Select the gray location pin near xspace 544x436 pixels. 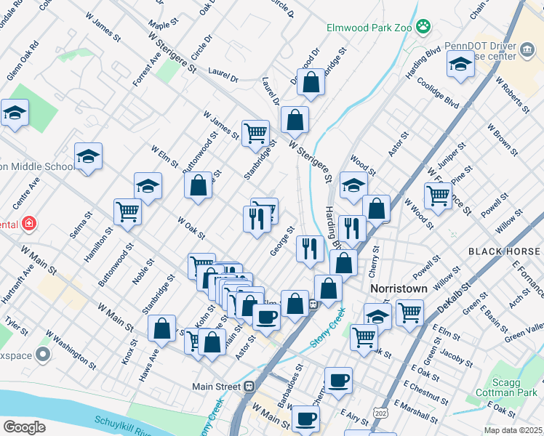44,355
